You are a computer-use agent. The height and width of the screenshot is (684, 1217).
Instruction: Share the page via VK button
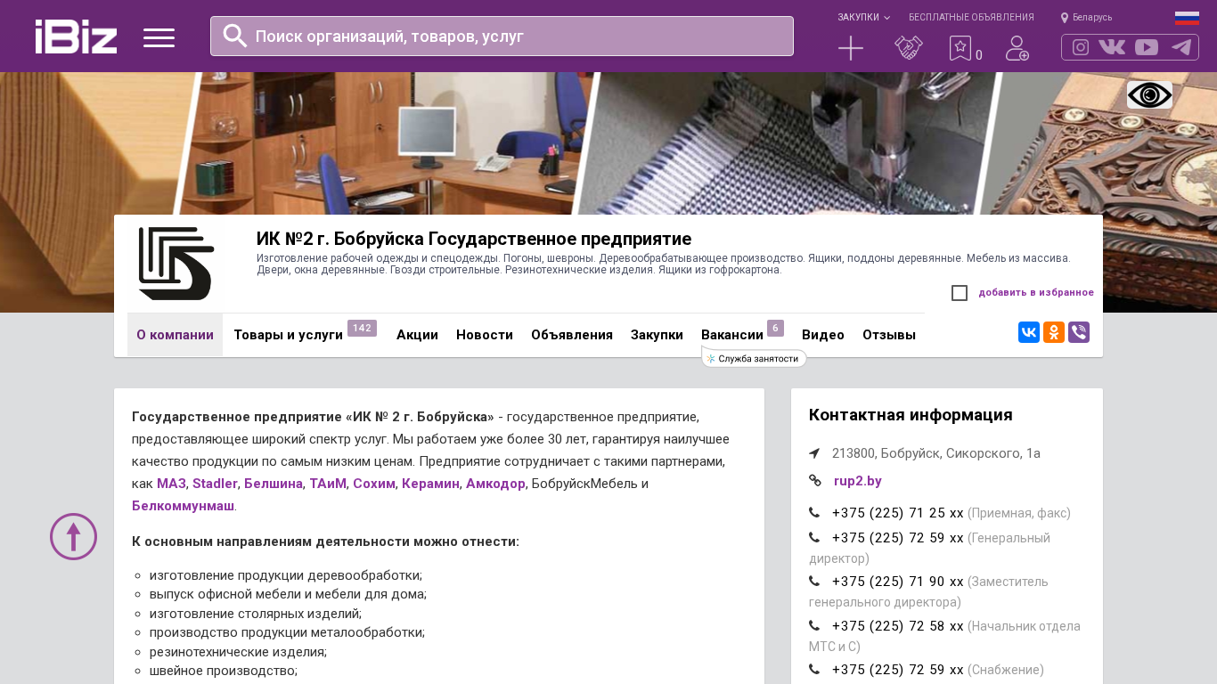pos(1029,332)
